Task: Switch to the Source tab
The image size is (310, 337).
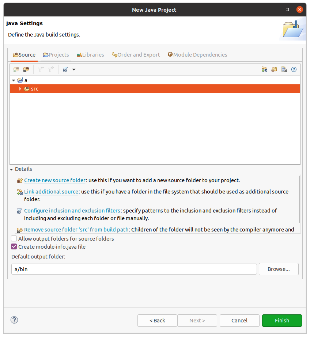Action: [24, 55]
